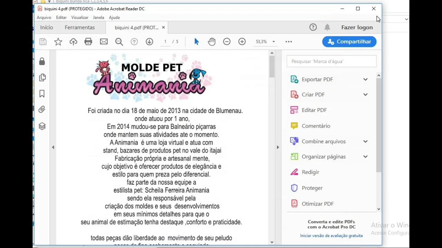The image size is (442, 248).
Task: Zoom out with the minus icon
Action: pos(227,42)
